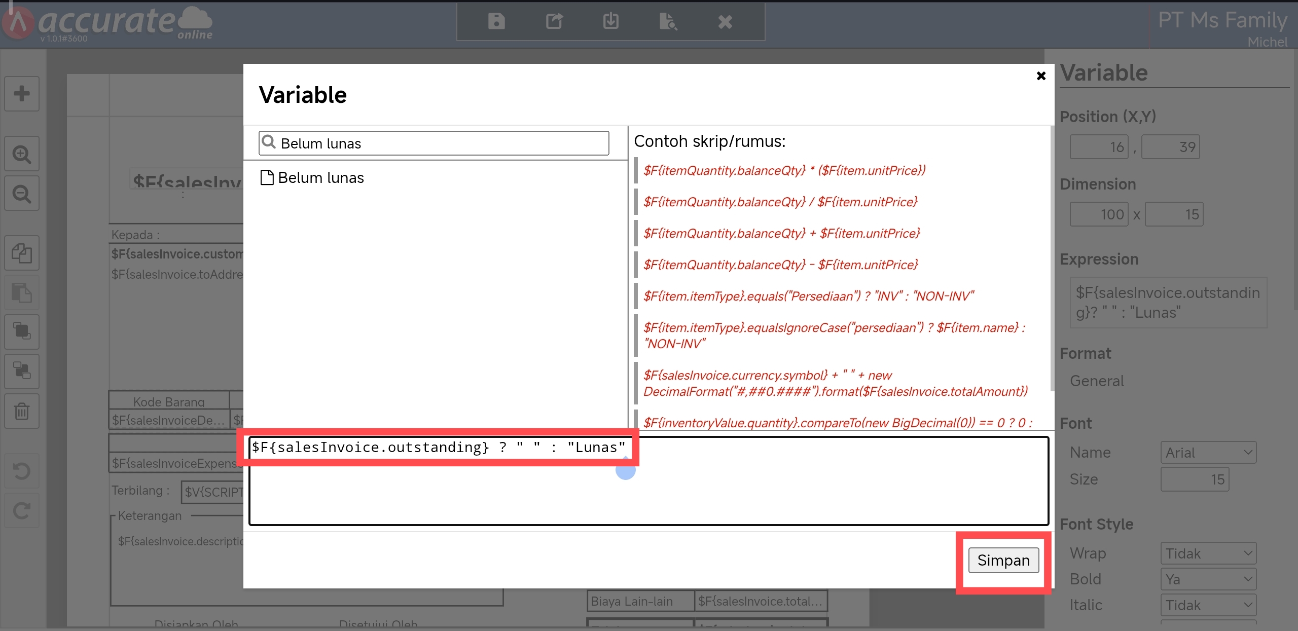The height and width of the screenshot is (631, 1298).
Task: Close the Variable dialog with X
Action: [x=1041, y=76]
